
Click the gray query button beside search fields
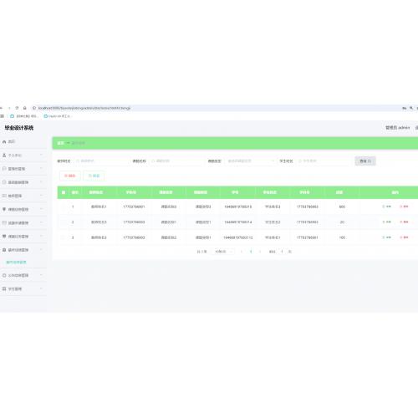[x=365, y=161]
